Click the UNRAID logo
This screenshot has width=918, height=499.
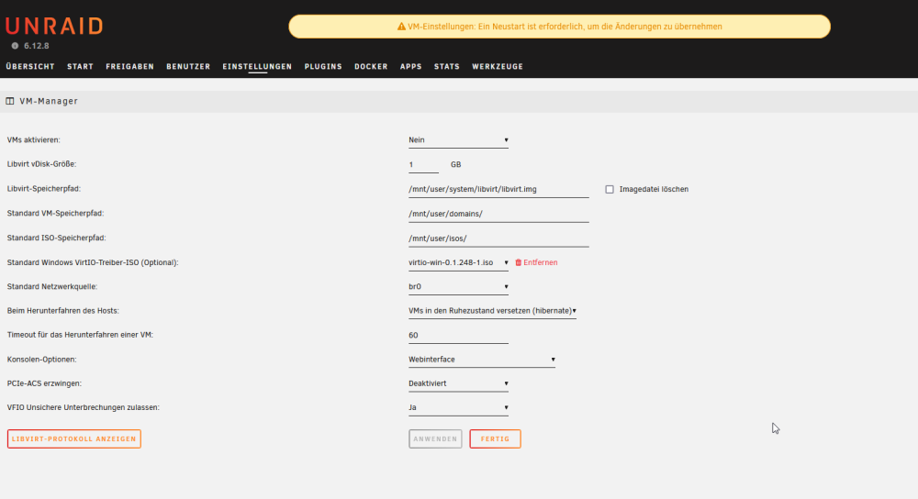[x=54, y=26]
